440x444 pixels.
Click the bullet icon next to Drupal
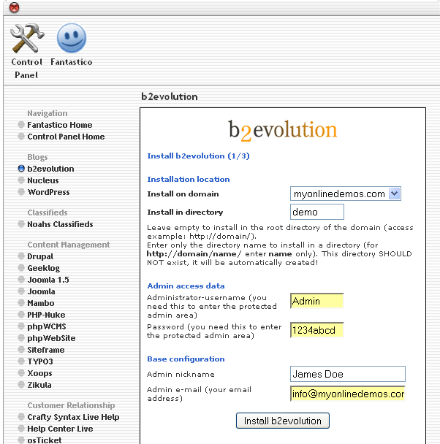pyautogui.click(x=21, y=256)
